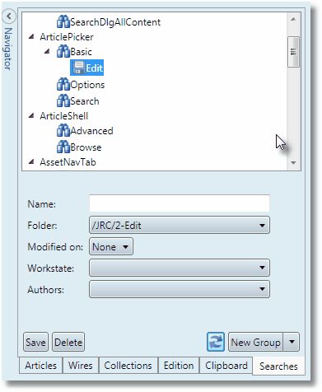Image resolution: width=322 pixels, height=392 pixels.
Task: Open the New Group split-button arrow
Action: (x=292, y=342)
